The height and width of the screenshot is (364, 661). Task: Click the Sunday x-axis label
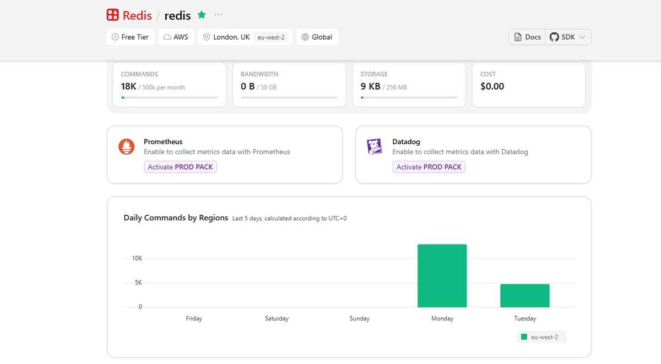click(360, 318)
